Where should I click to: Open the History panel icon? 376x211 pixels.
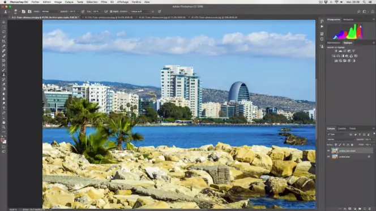coord(322,21)
